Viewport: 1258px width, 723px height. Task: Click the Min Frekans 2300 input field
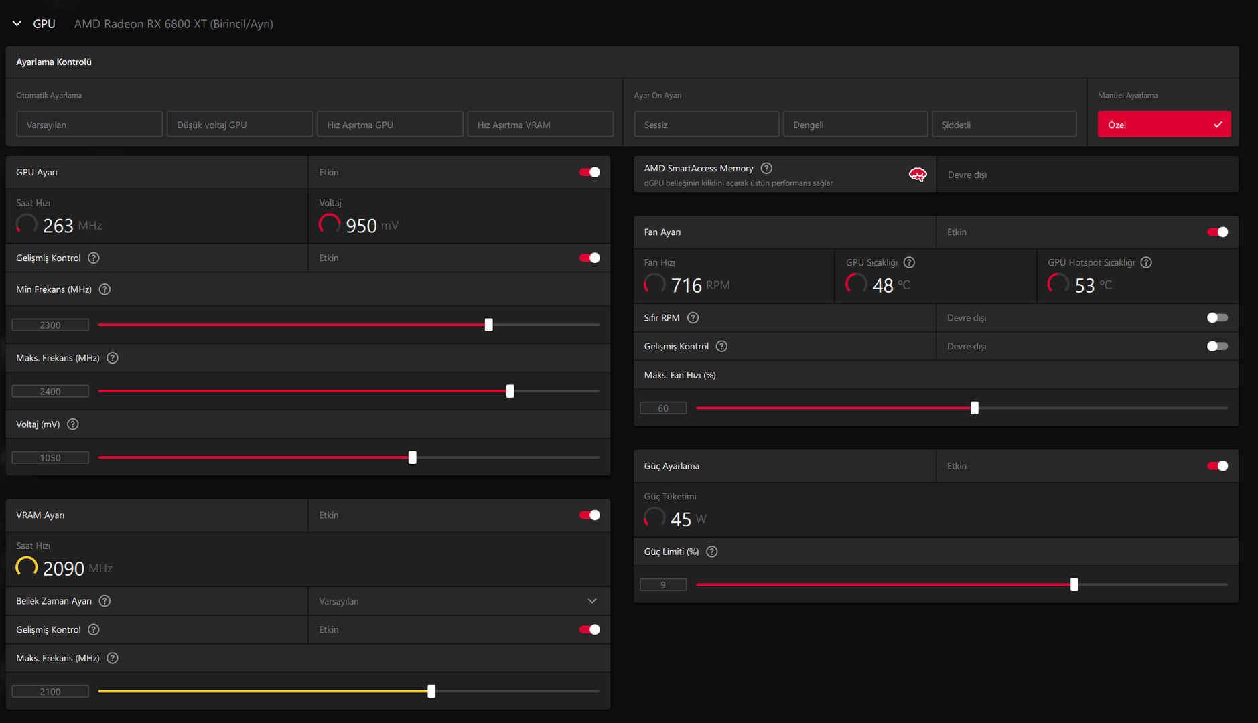click(50, 325)
